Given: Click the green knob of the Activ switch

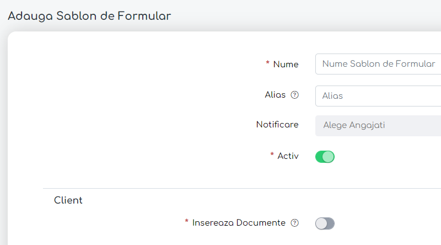Looking at the screenshot, I should (329, 157).
